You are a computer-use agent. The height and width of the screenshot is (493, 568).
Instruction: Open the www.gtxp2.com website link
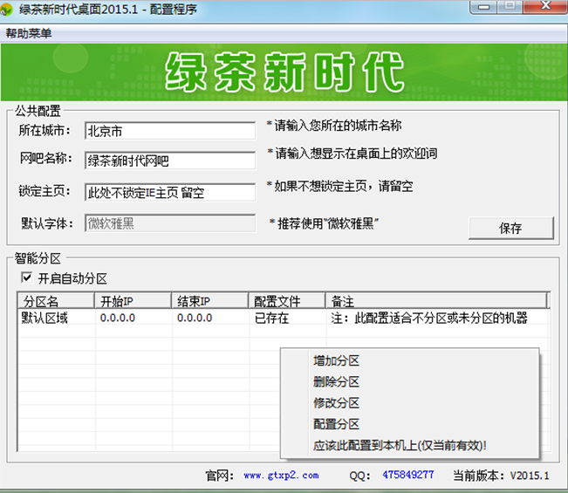point(281,476)
